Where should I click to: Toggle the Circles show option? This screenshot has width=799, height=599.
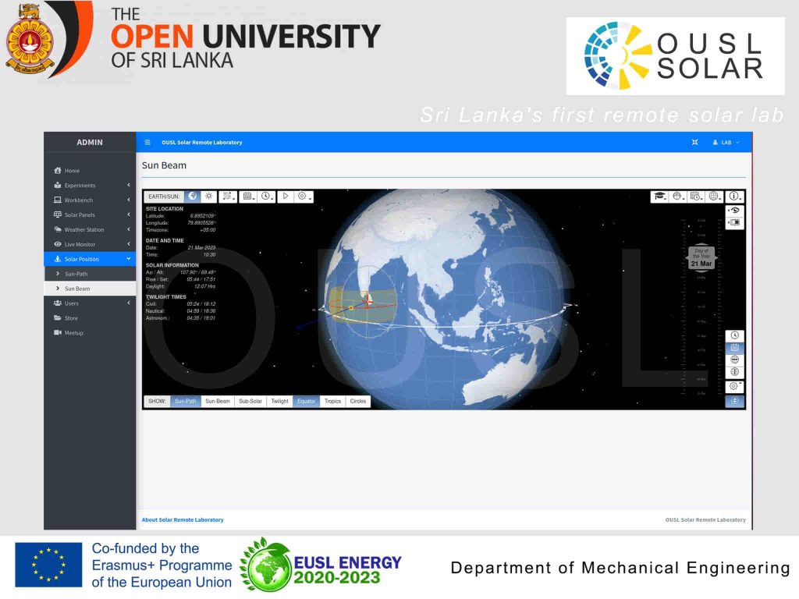pyautogui.click(x=357, y=402)
